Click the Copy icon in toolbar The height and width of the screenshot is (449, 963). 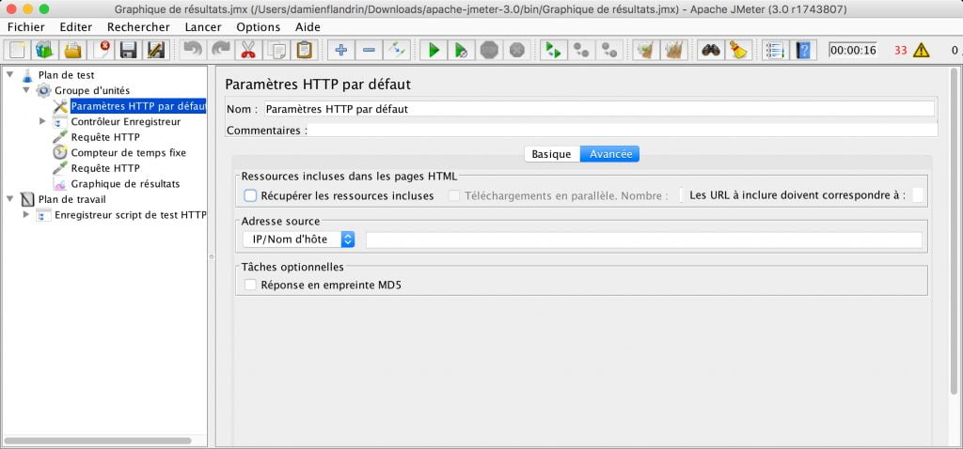click(276, 50)
